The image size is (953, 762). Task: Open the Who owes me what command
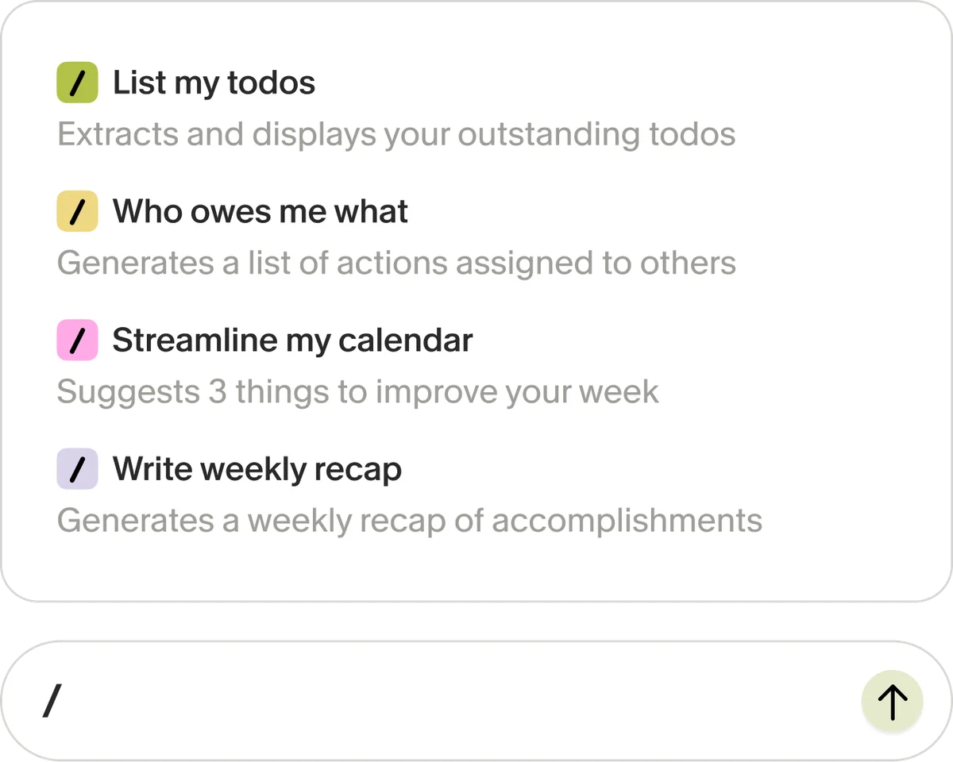[x=260, y=211]
